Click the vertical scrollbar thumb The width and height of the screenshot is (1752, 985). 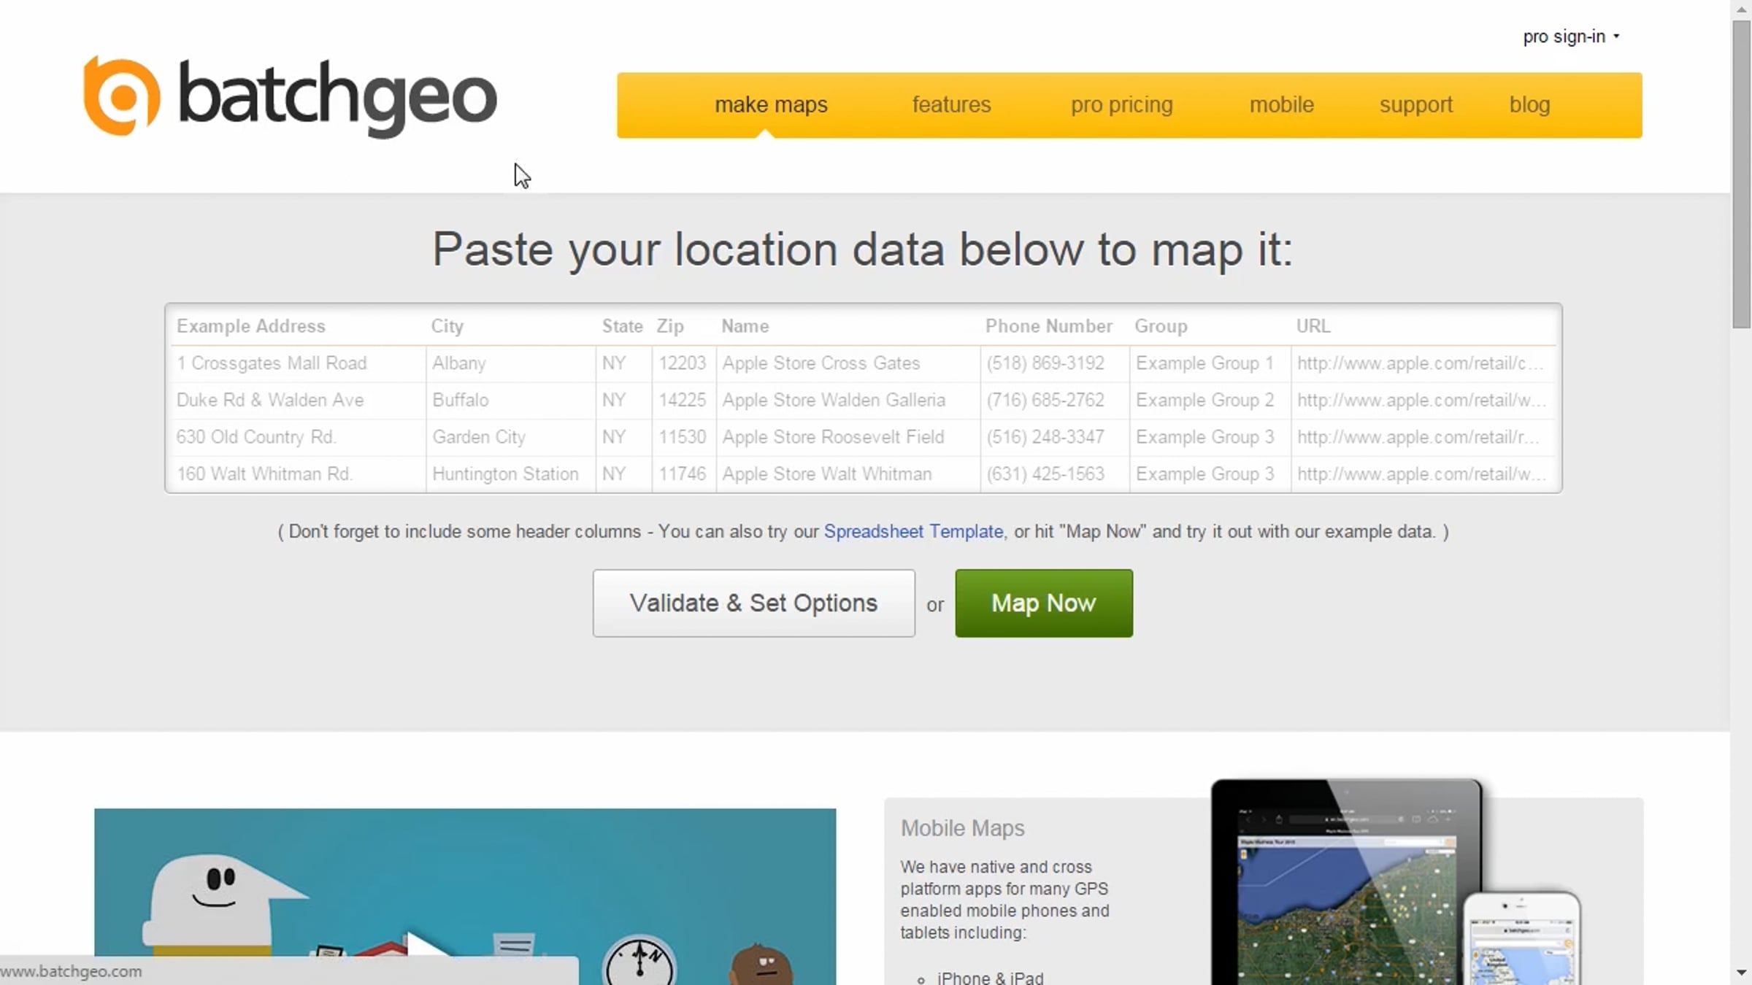pos(1742,175)
